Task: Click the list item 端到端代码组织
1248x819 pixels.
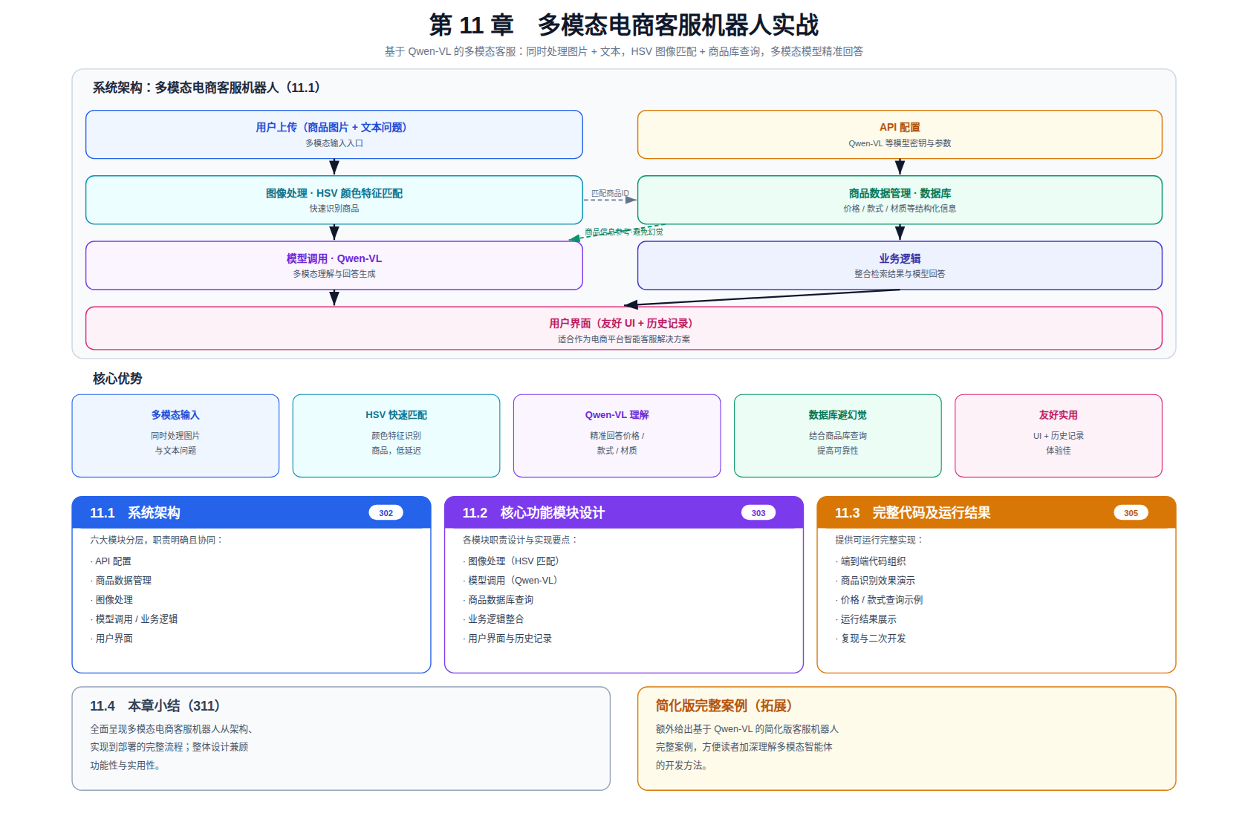Action: [871, 561]
